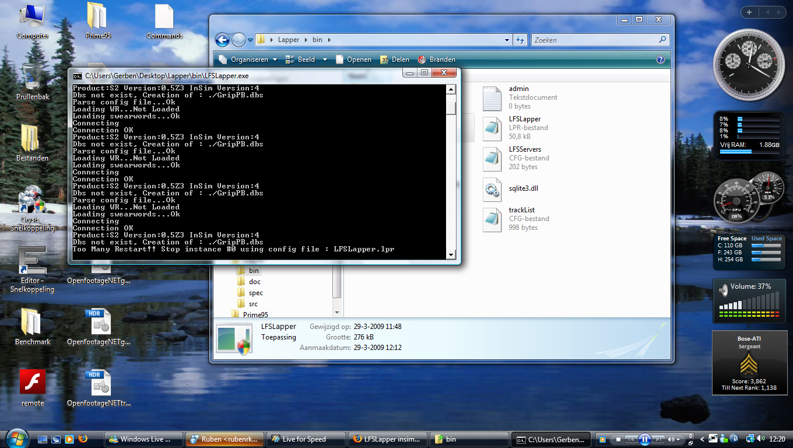Open the console window system menu icon

click(x=78, y=75)
